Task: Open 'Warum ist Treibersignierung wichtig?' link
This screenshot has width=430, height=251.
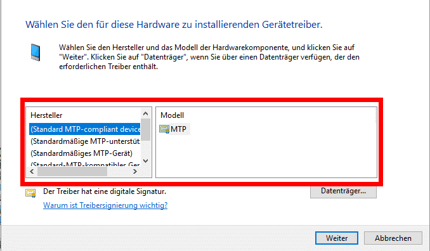Action: pos(105,205)
